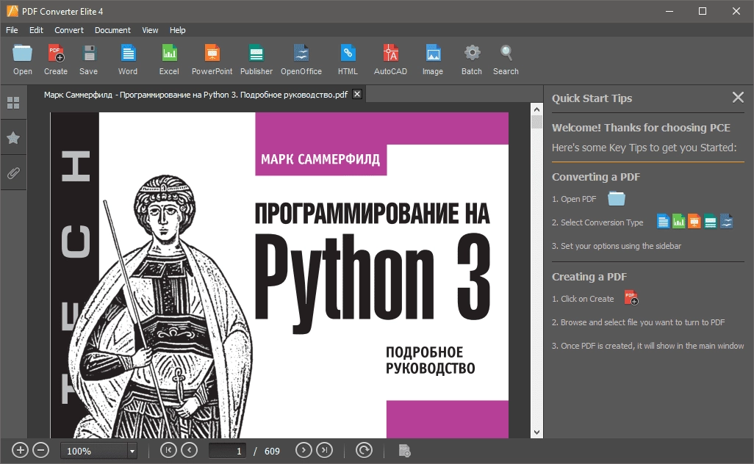
Task: Click the 'Quick Start Tips' title
Action: (x=592, y=98)
